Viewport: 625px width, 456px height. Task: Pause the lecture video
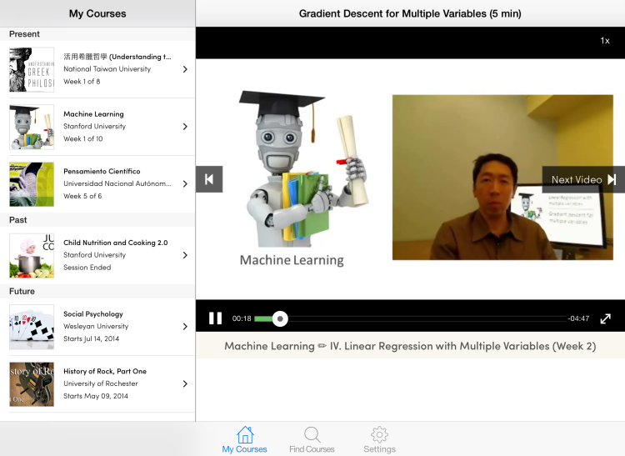[215, 318]
